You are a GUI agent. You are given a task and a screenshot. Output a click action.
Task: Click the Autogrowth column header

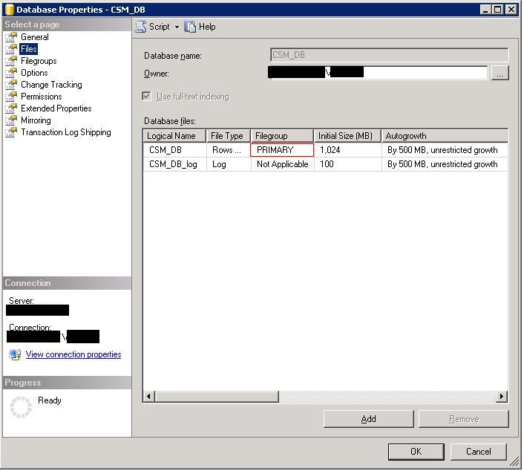coord(444,136)
